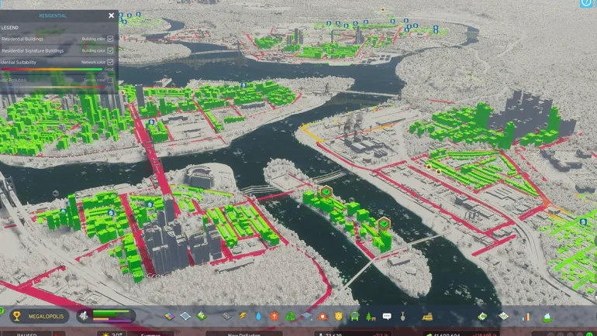Open Garbage management recycle icon
This screenshot has height=336, width=597.
point(291,316)
